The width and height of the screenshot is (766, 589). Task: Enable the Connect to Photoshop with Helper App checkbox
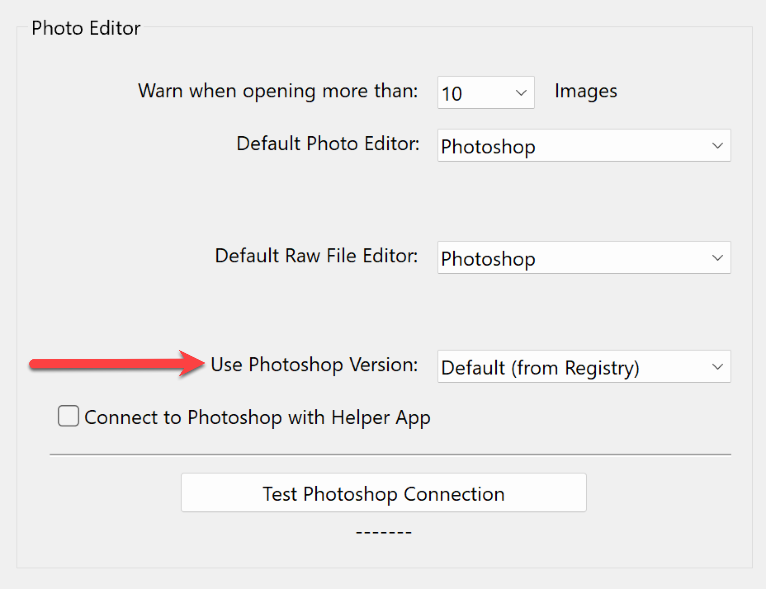pos(69,416)
